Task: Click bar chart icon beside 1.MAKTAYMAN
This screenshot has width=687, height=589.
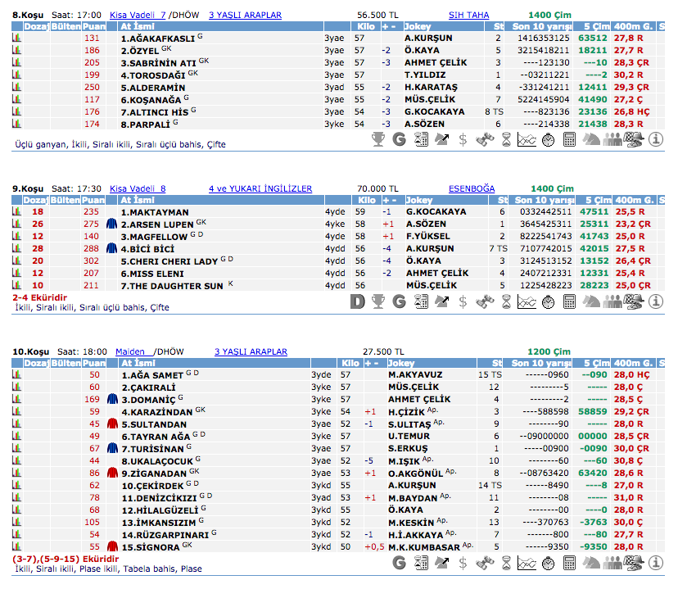Action: (x=16, y=212)
